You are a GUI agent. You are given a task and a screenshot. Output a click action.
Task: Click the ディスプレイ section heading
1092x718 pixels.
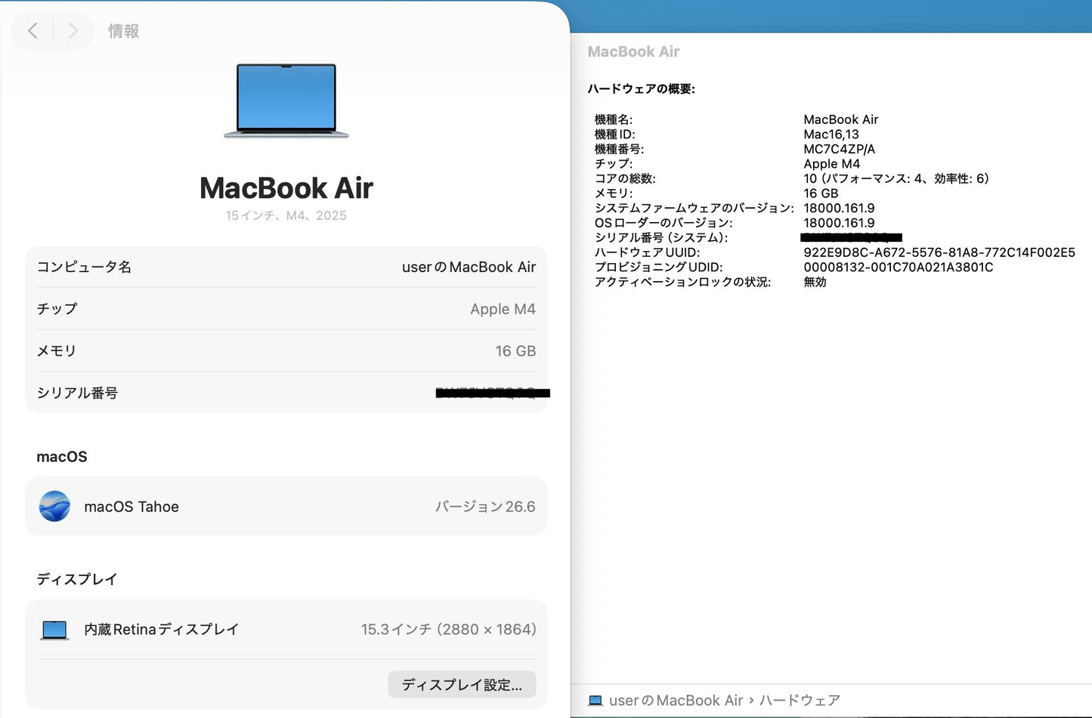tap(77, 579)
